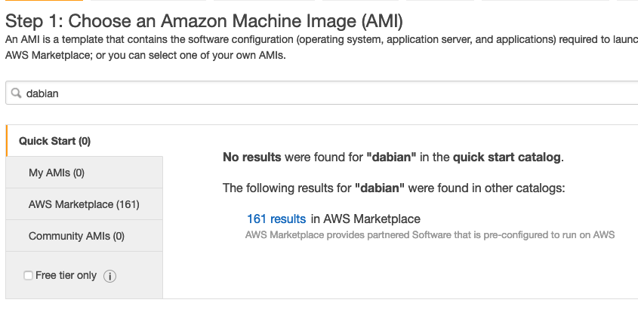Click the "No results were found" message
Screen dimensions: 638x309
(393, 158)
